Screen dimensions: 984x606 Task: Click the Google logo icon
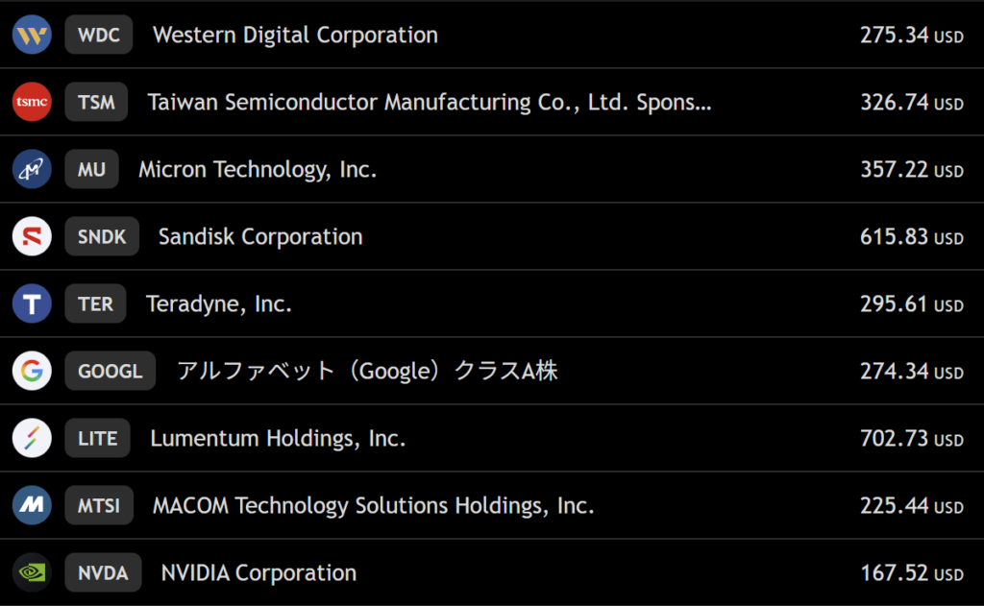[x=32, y=372]
